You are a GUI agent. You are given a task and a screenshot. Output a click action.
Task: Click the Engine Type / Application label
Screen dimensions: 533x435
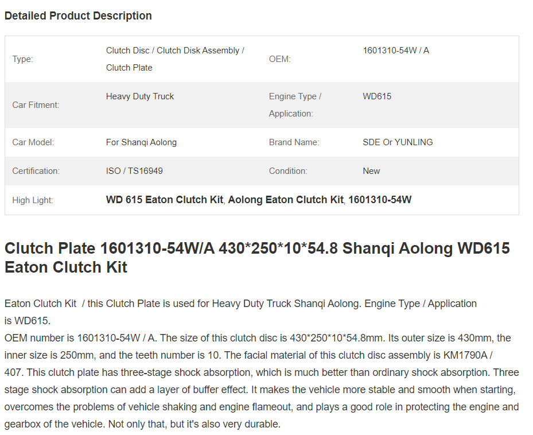click(x=295, y=105)
